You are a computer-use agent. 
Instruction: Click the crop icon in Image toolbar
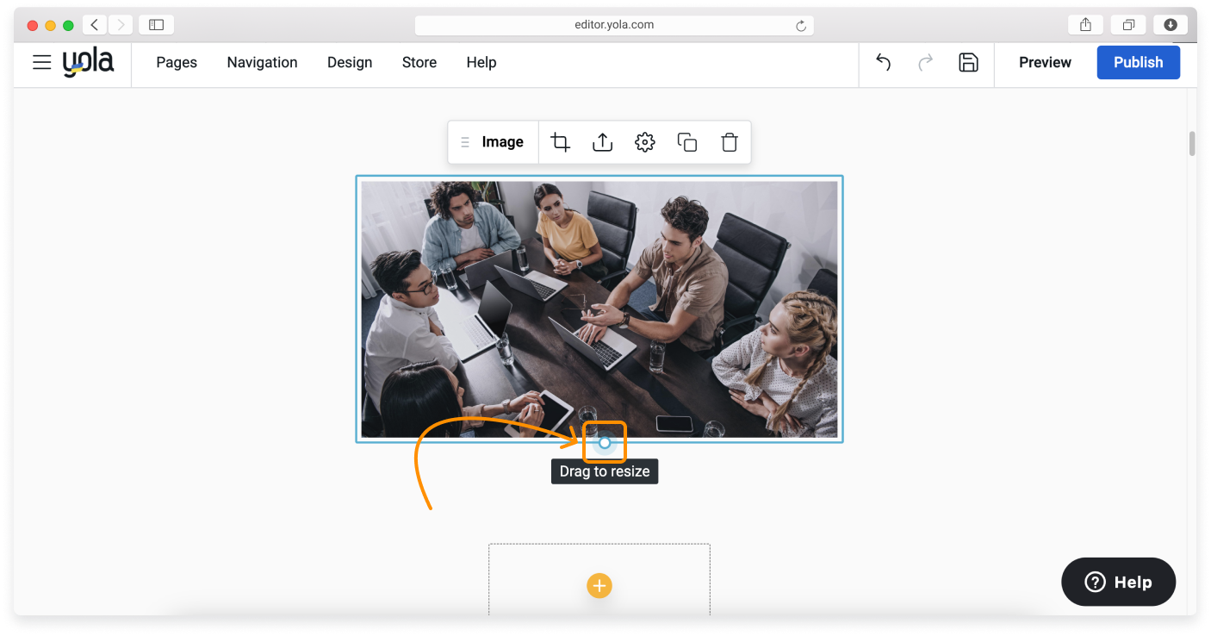pyautogui.click(x=561, y=142)
